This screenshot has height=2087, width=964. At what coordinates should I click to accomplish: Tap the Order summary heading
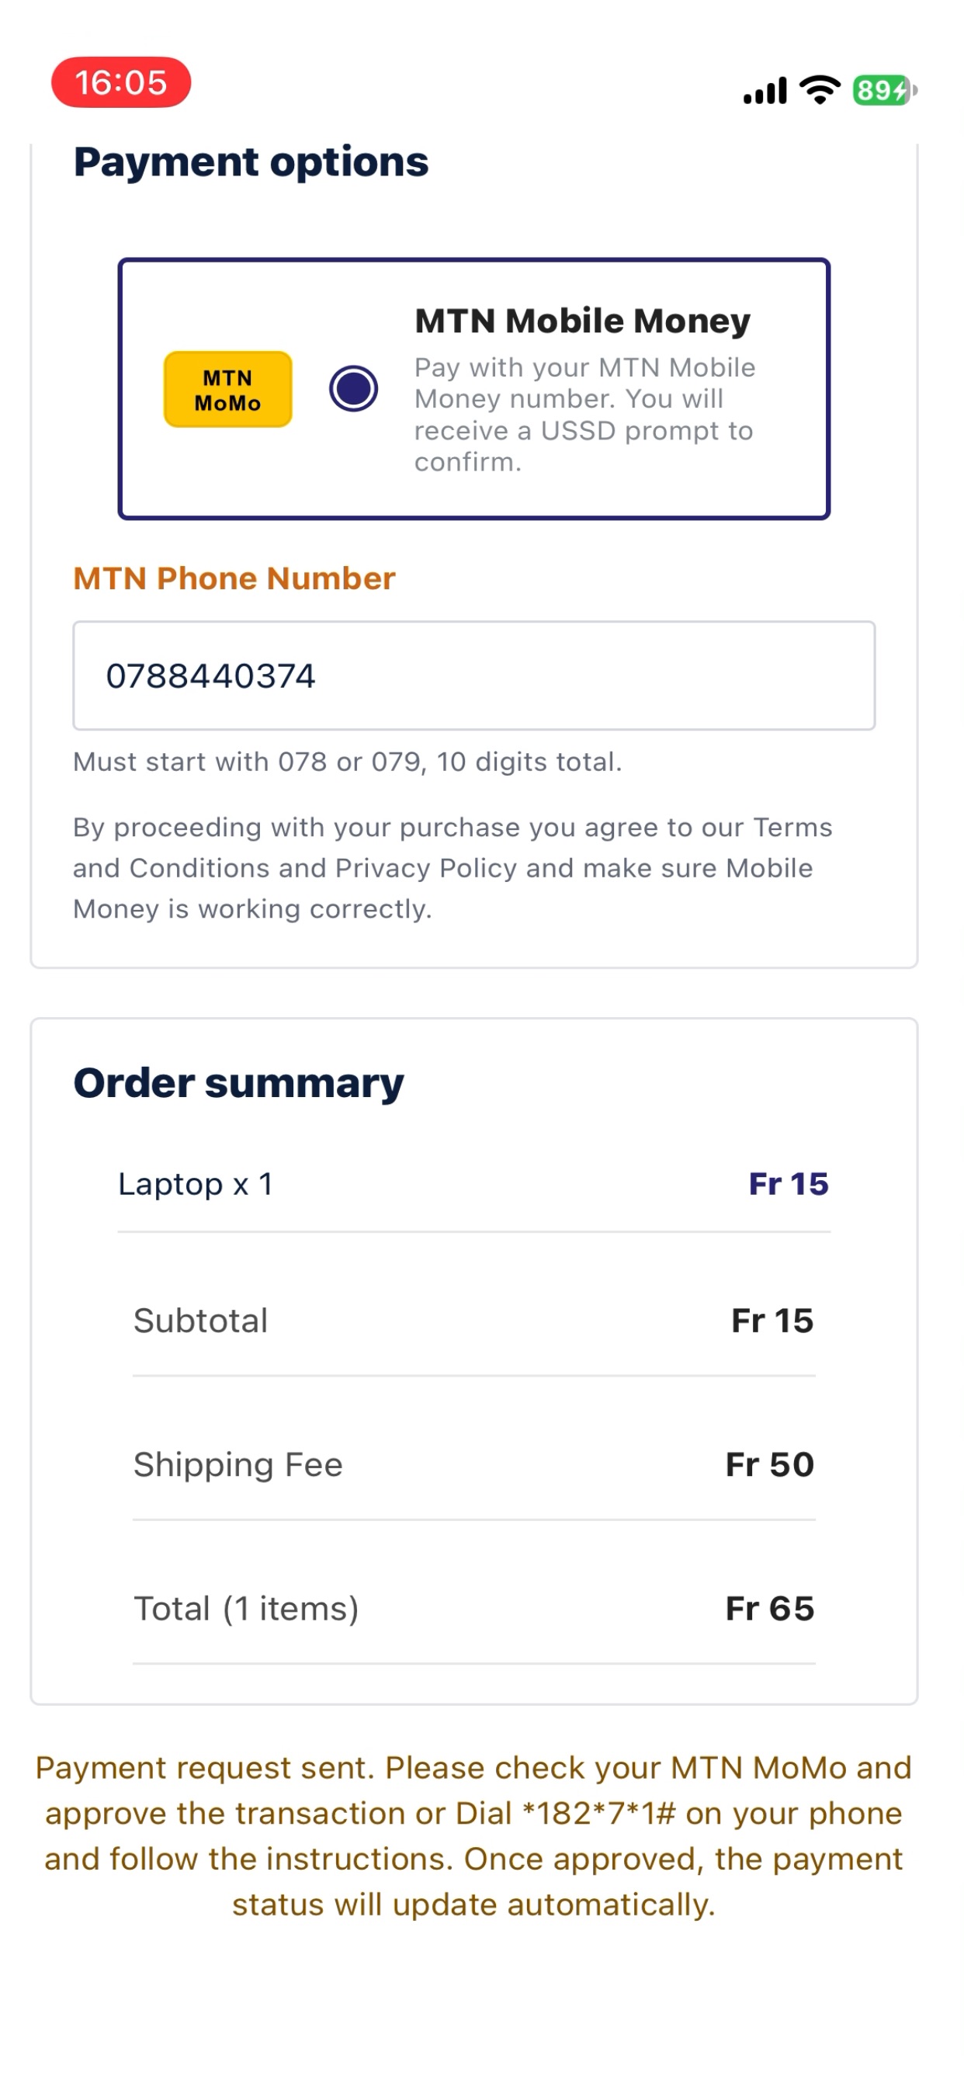point(239,1083)
